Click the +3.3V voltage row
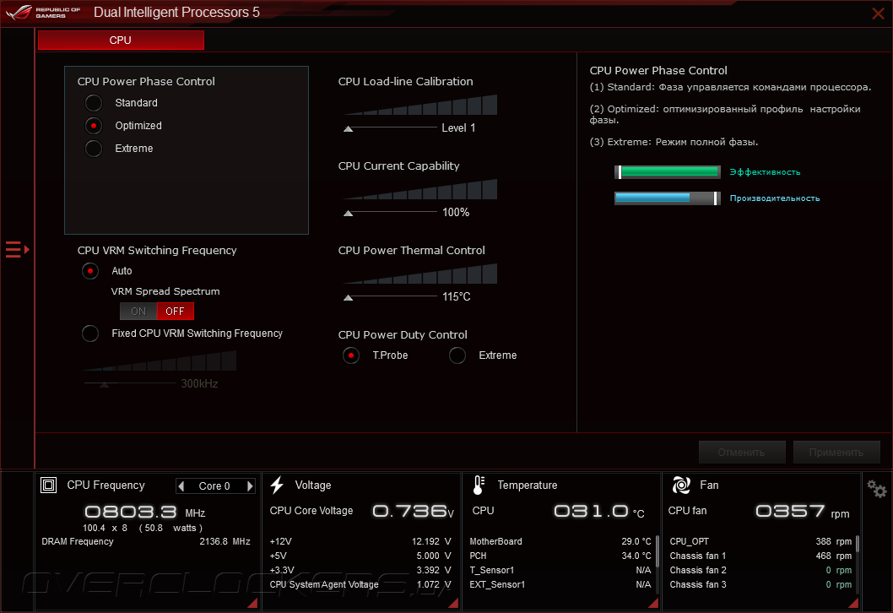 [360, 570]
